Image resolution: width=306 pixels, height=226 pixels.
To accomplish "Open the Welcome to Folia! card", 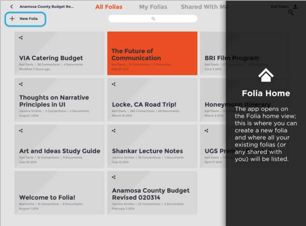I will click(59, 193).
